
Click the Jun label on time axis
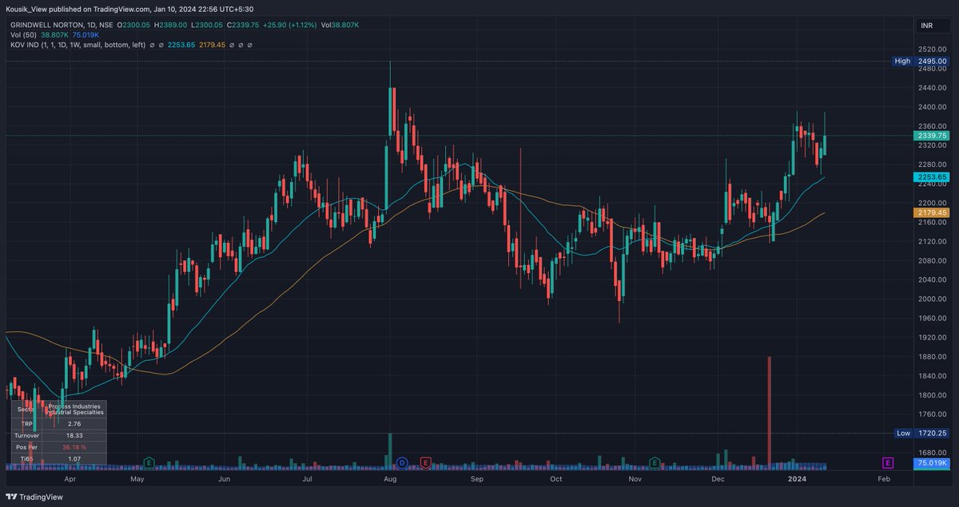click(x=225, y=479)
